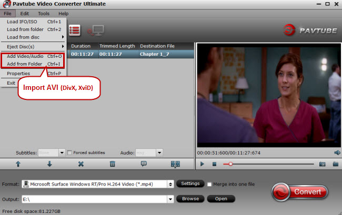The width and height of the screenshot is (342, 215).
Task: Click the preview playback progress slider
Action: 268,164
